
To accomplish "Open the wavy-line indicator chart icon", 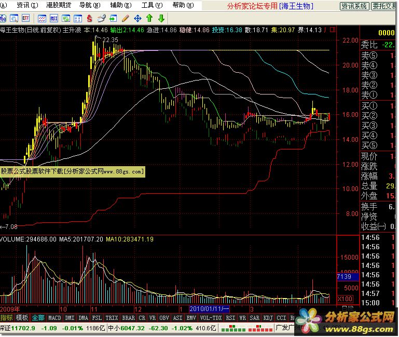I will click(x=42, y=18).
